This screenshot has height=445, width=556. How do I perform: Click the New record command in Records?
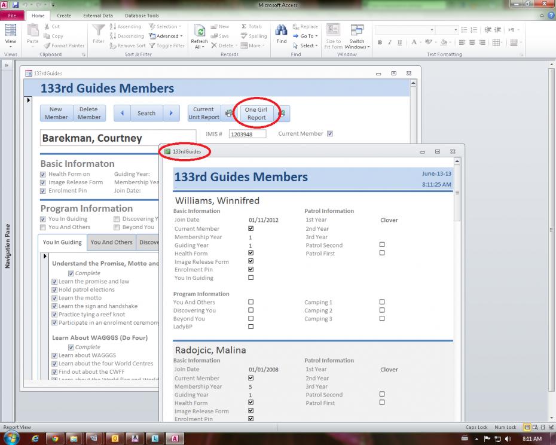coord(220,26)
